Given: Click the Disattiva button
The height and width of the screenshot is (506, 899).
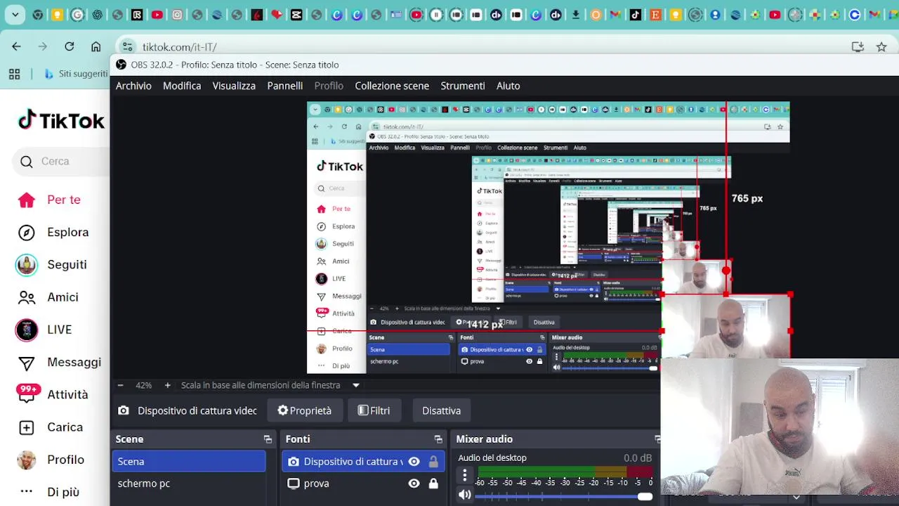Looking at the screenshot, I should [x=441, y=410].
